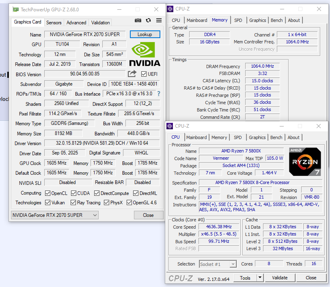The image size is (330, 287).
Task: Click the Lookup button in GPU-Z
Action: pyautogui.click(x=145, y=34)
